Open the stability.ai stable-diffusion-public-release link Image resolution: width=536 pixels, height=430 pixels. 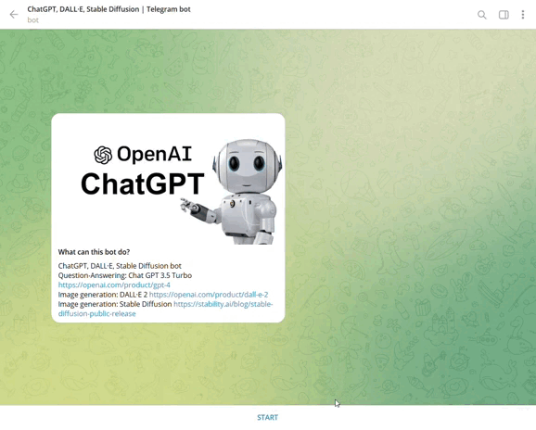(x=165, y=309)
